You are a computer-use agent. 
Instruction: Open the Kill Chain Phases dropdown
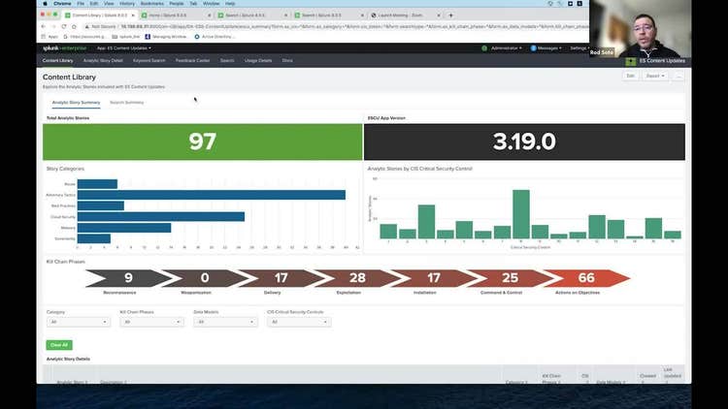150,322
